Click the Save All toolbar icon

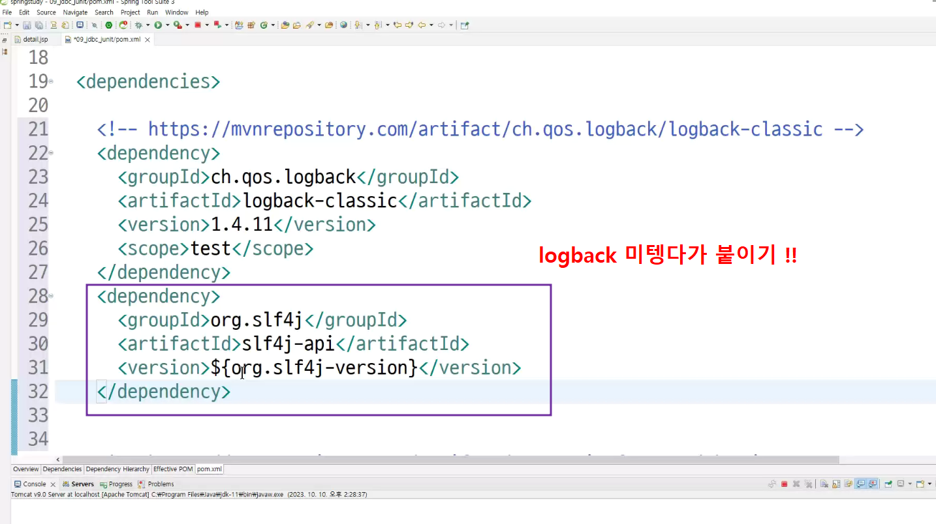point(39,25)
